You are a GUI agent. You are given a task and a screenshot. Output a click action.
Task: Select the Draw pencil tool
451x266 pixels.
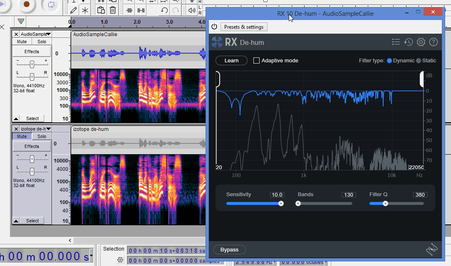(74, 11)
